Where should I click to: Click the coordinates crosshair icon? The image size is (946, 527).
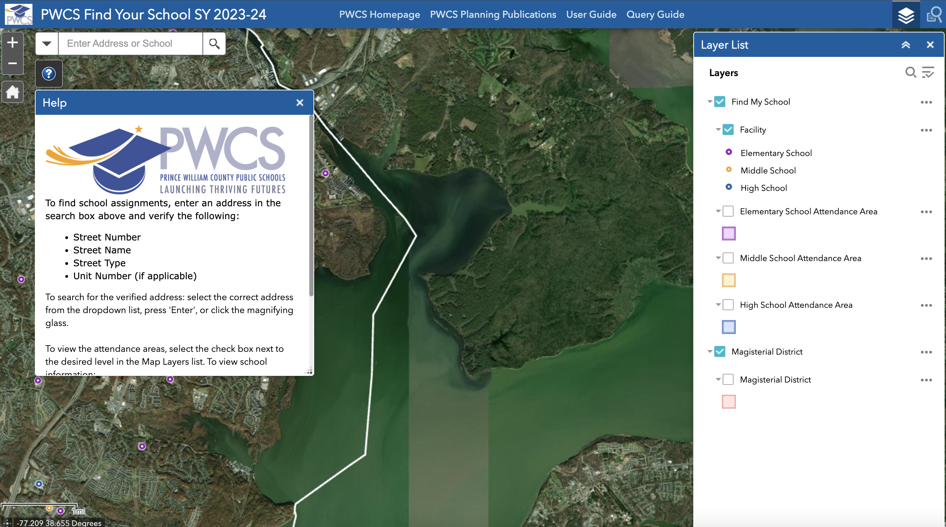point(7,522)
